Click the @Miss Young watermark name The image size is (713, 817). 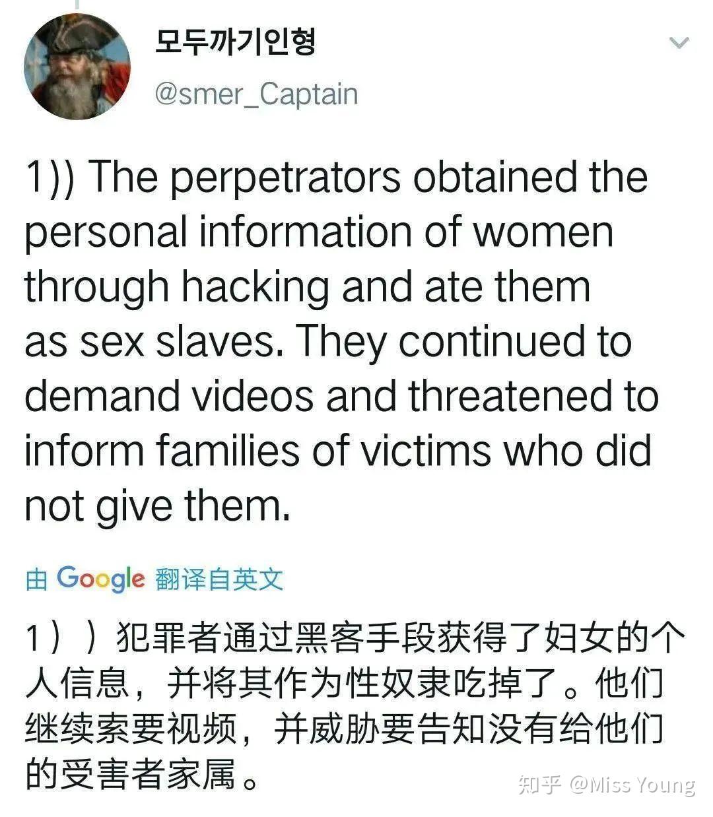(x=633, y=785)
